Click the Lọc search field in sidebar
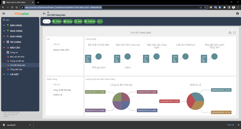241x129 pixels. 20,20
